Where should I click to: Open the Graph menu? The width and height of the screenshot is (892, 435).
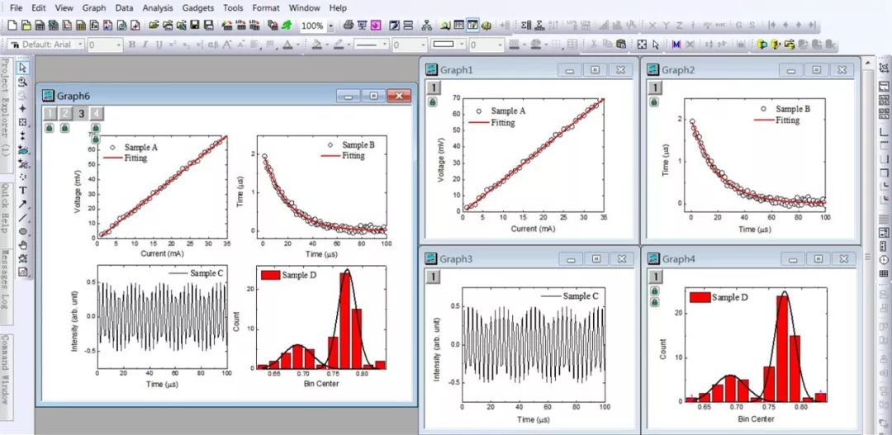click(94, 8)
